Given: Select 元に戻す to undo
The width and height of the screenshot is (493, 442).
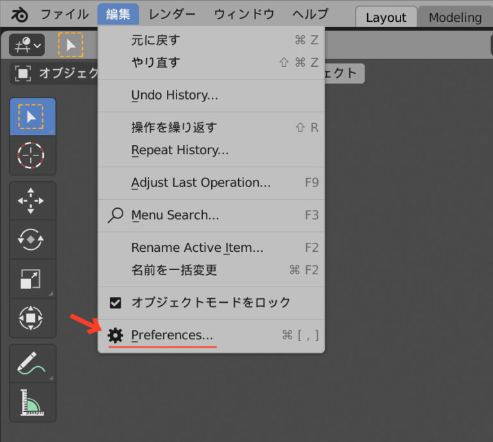Looking at the screenshot, I should pyautogui.click(x=155, y=40).
